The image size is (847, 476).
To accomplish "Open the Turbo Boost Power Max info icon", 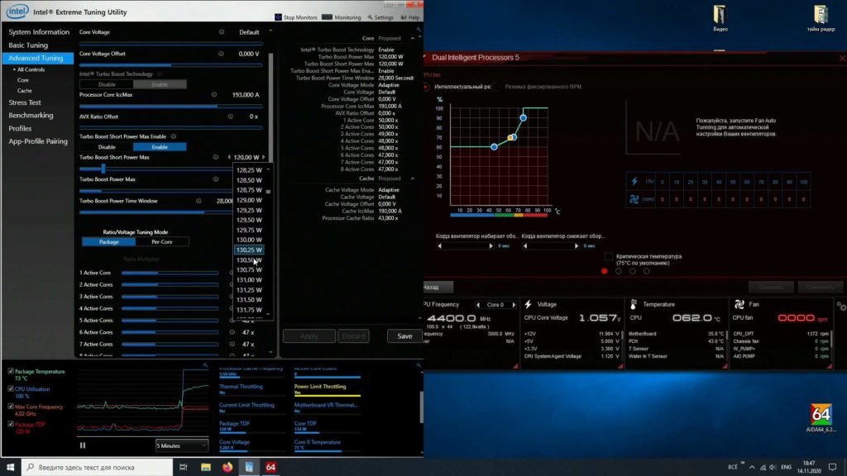I will (x=216, y=179).
